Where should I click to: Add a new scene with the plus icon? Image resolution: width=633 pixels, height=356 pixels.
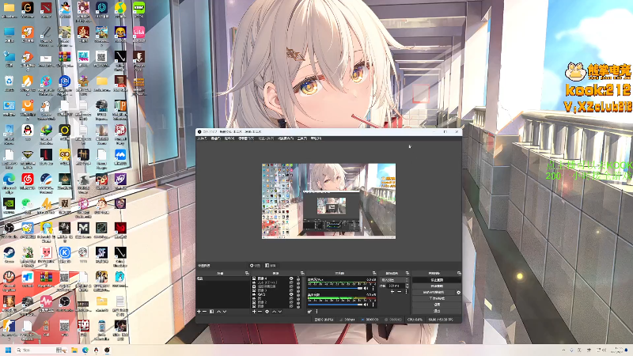click(199, 312)
